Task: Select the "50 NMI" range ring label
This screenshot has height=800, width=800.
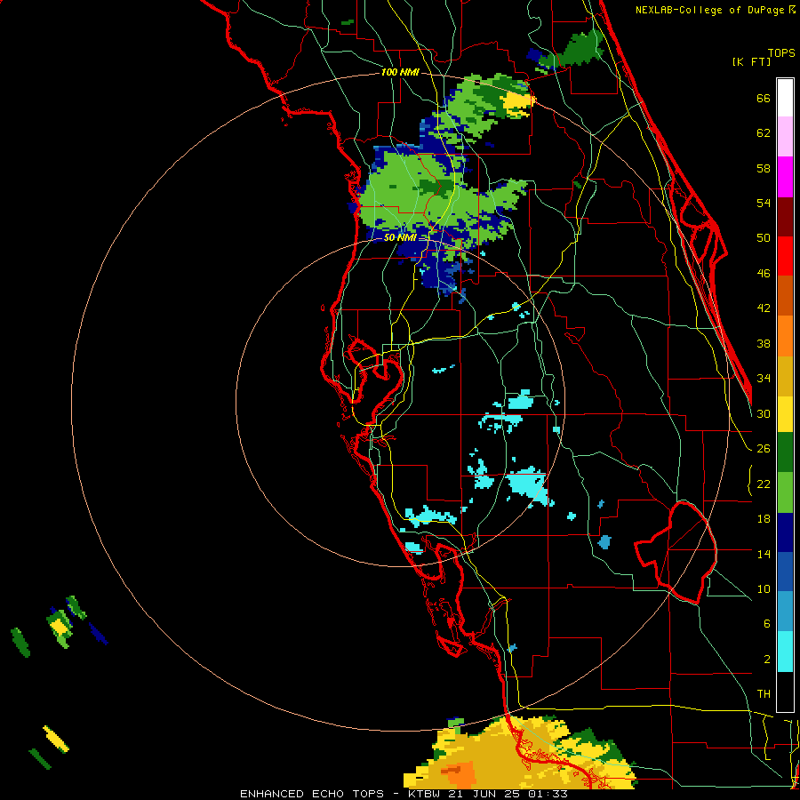Action: [x=399, y=237]
